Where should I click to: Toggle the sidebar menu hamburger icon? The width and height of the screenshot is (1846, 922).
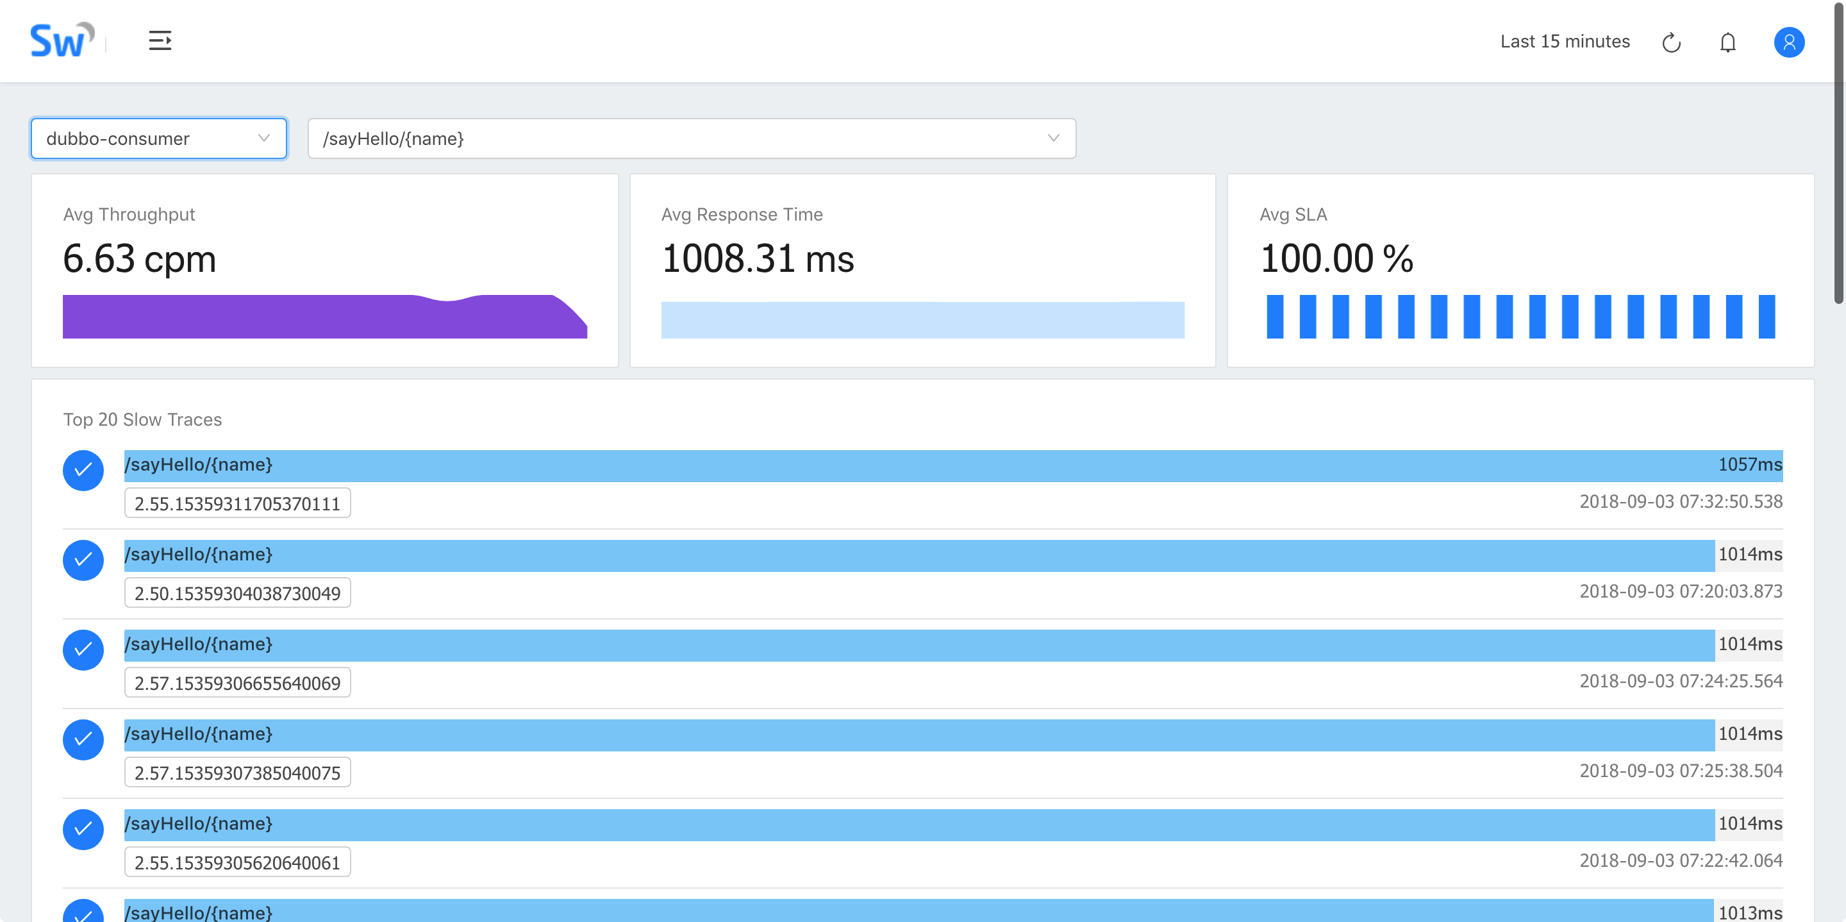160,40
